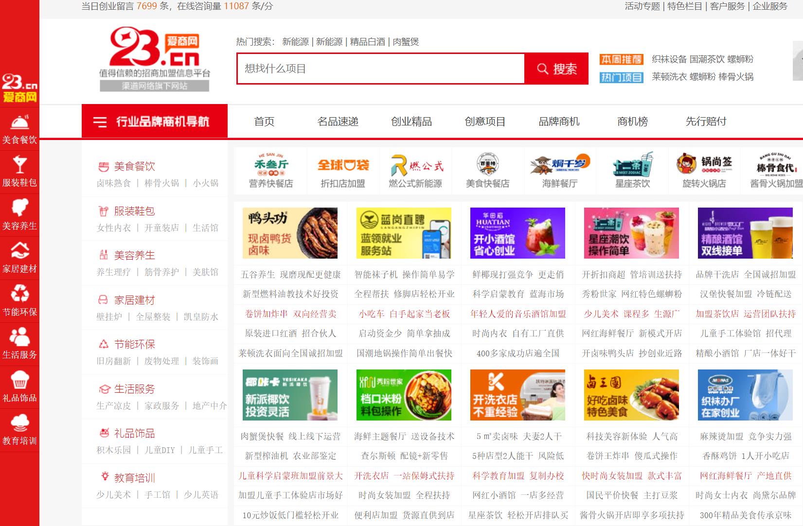Select the cupcake icon for 礼品饰品
Viewport: 803px width, 526px height.
coord(19,379)
